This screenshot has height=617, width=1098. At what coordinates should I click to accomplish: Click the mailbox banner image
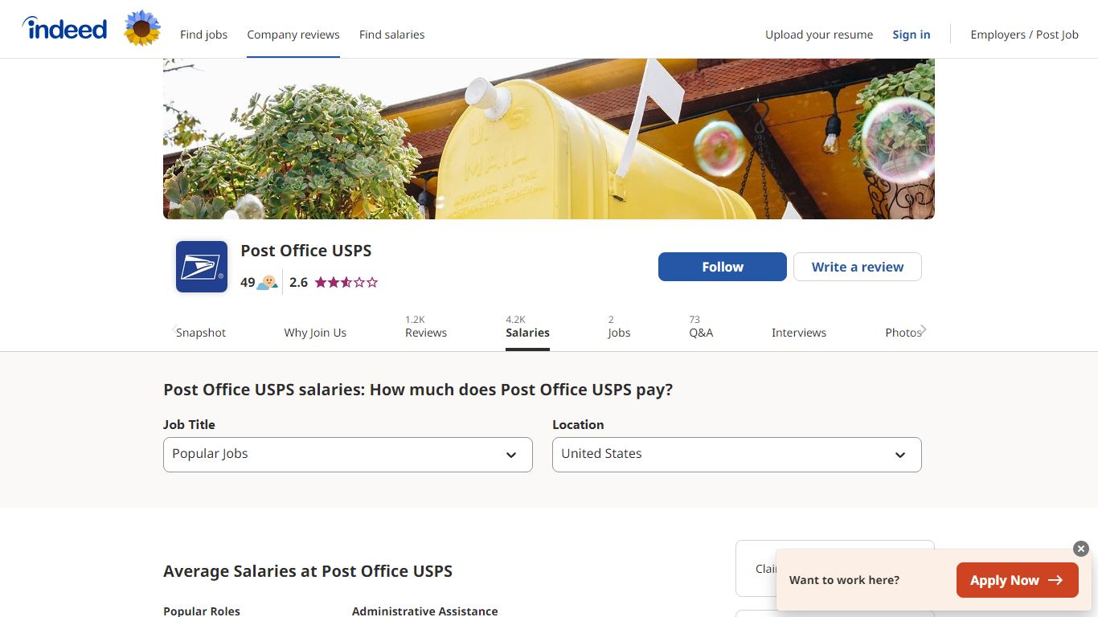[x=549, y=138]
